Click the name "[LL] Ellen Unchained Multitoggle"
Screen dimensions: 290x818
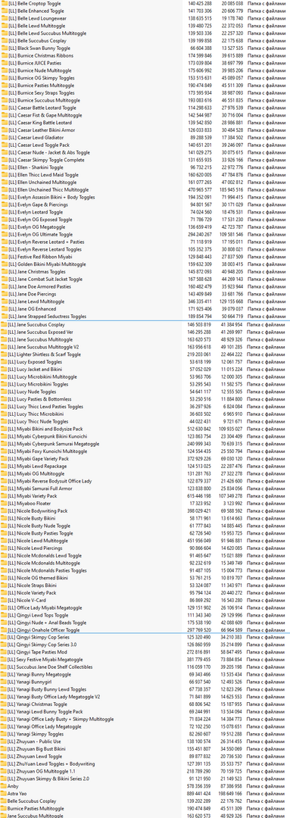[x=42, y=183]
